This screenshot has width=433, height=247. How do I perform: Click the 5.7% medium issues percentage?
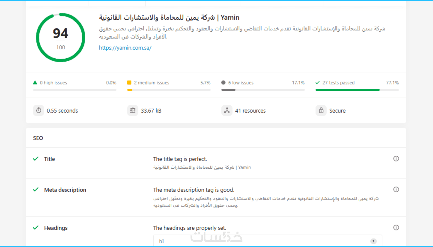(x=205, y=83)
